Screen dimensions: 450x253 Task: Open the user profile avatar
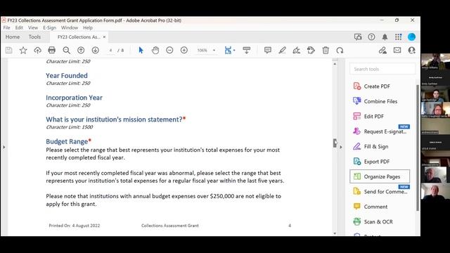(411, 37)
